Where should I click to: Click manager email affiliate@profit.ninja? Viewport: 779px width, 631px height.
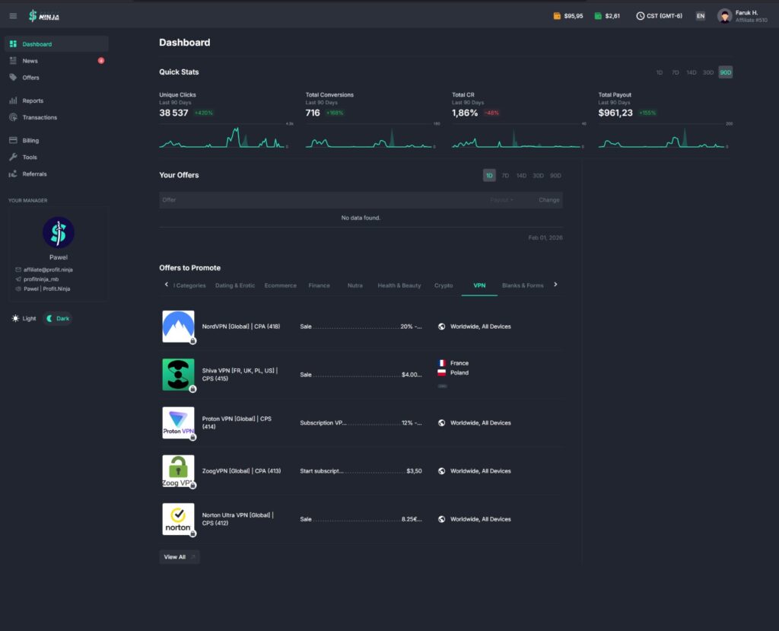click(x=48, y=269)
